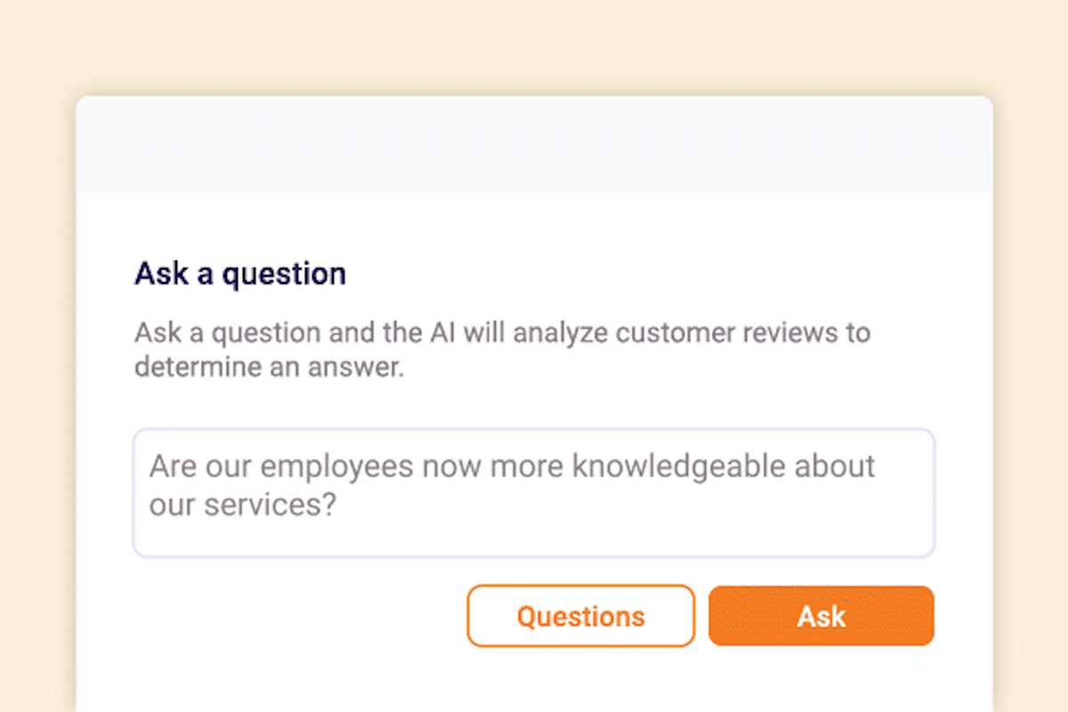Click the "Ask a question" heading
1068x712 pixels.
[x=239, y=273]
